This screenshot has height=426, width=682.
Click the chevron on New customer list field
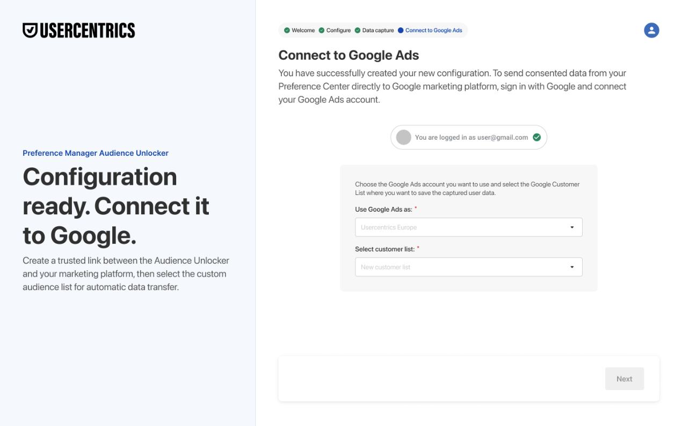point(571,267)
